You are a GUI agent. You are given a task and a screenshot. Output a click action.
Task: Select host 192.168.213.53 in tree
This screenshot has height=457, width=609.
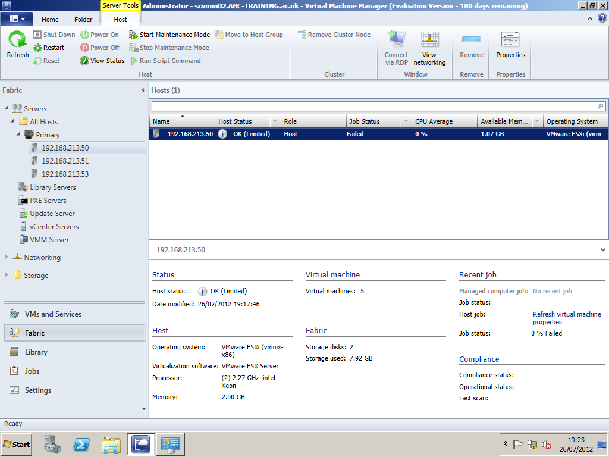click(x=65, y=174)
